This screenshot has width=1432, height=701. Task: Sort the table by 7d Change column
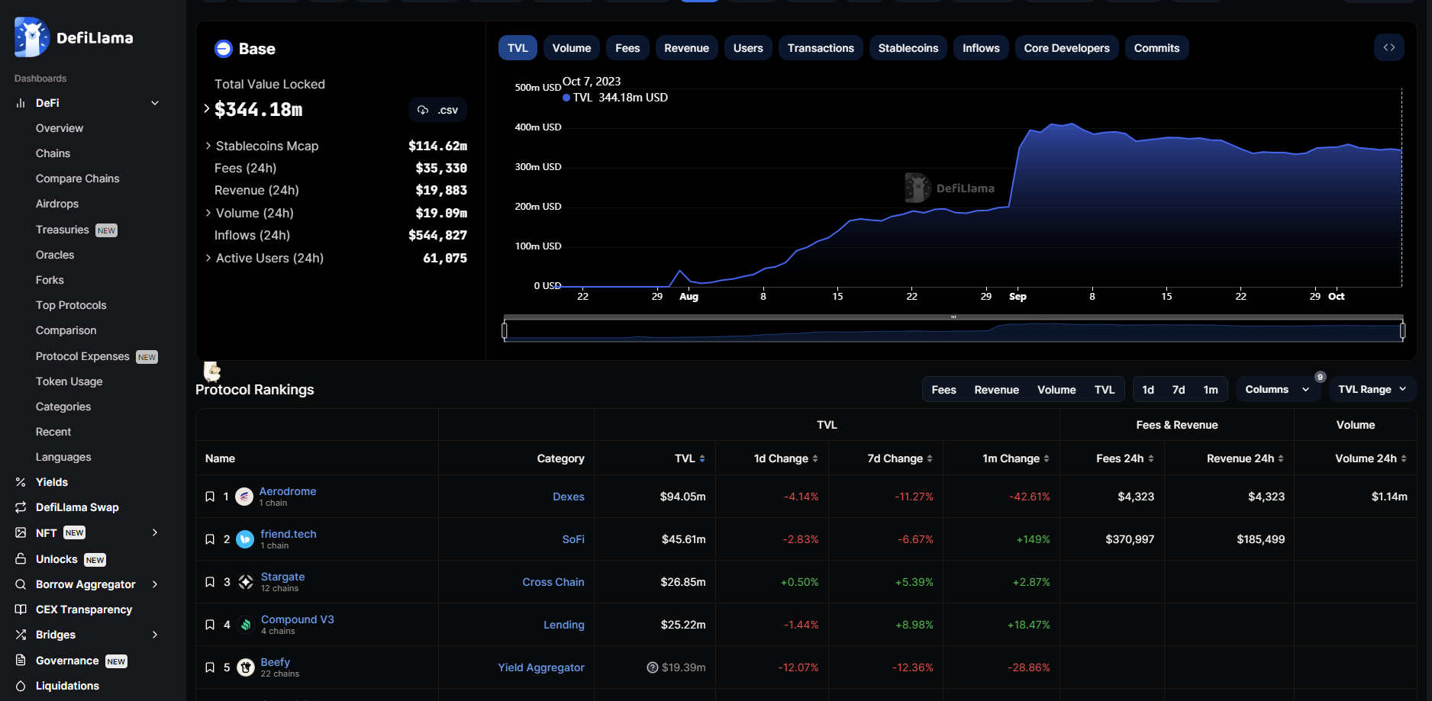click(x=900, y=458)
